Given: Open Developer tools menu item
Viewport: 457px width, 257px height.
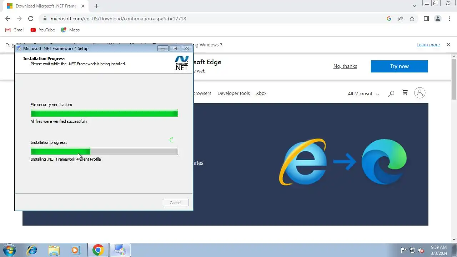Looking at the screenshot, I should (x=233, y=93).
